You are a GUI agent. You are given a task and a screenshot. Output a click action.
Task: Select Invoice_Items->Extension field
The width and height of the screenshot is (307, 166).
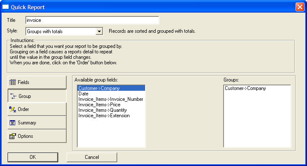pyautogui.click(x=111, y=116)
